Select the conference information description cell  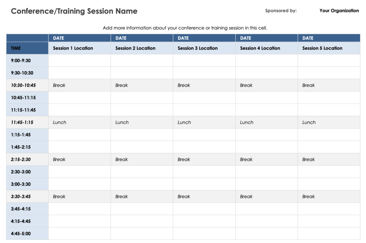(x=185, y=28)
